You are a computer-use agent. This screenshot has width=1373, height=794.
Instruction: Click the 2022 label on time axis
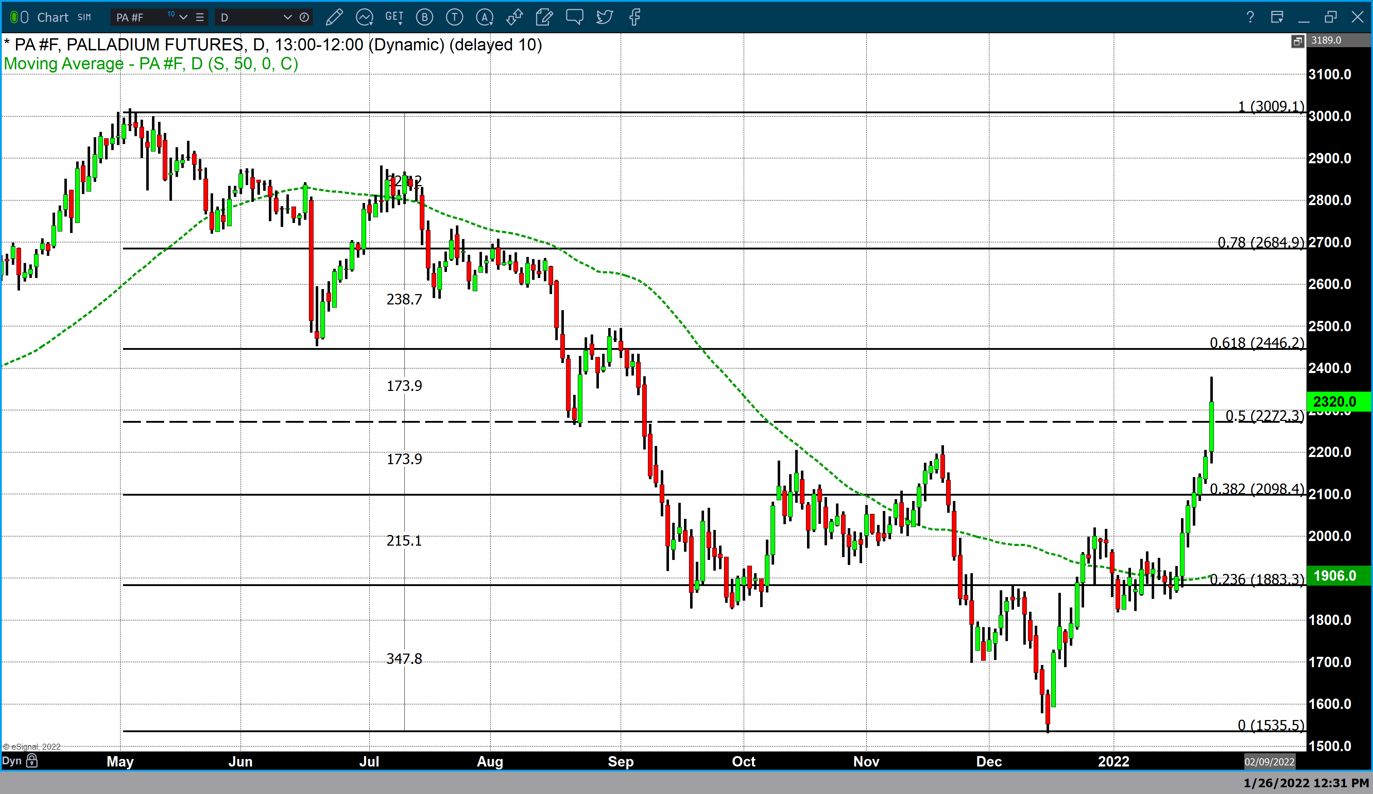[x=1114, y=761]
